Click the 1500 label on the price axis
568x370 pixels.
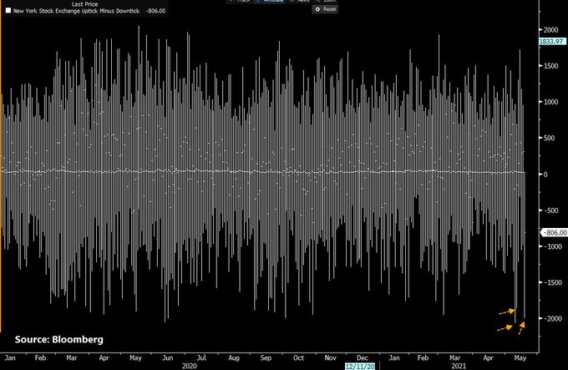(x=550, y=66)
